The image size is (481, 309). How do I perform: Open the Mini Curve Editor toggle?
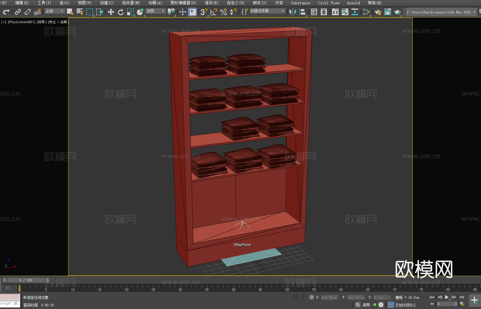tap(9, 288)
